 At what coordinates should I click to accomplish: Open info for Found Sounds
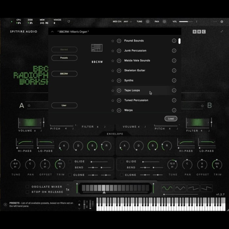point(174,41)
